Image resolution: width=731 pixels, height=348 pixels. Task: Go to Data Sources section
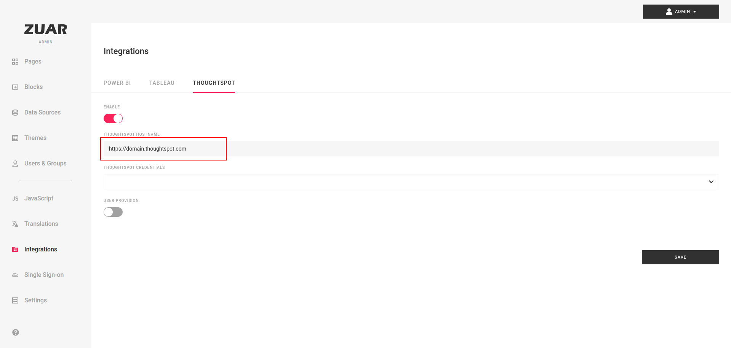(x=43, y=113)
